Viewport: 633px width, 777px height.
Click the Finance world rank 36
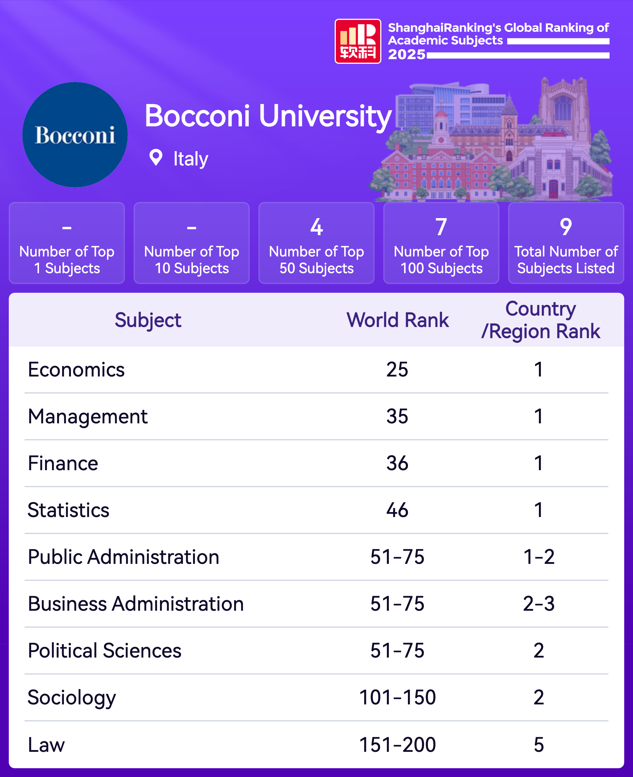397,463
